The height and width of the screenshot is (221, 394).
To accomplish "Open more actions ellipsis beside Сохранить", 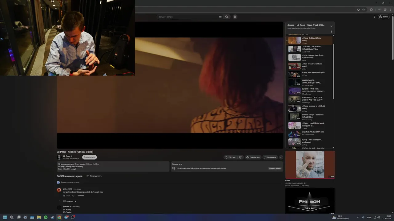I will coord(281,157).
